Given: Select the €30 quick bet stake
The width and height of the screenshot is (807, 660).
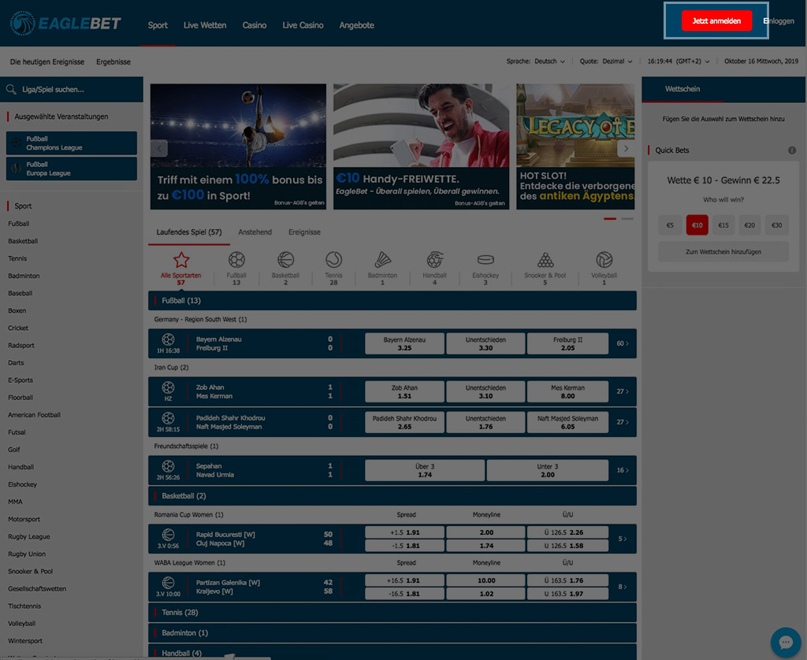Looking at the screenshot, I should [776, 224].
